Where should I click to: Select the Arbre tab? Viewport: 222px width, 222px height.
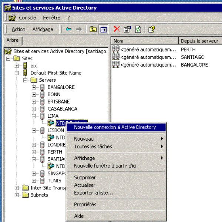click(13, 40)
